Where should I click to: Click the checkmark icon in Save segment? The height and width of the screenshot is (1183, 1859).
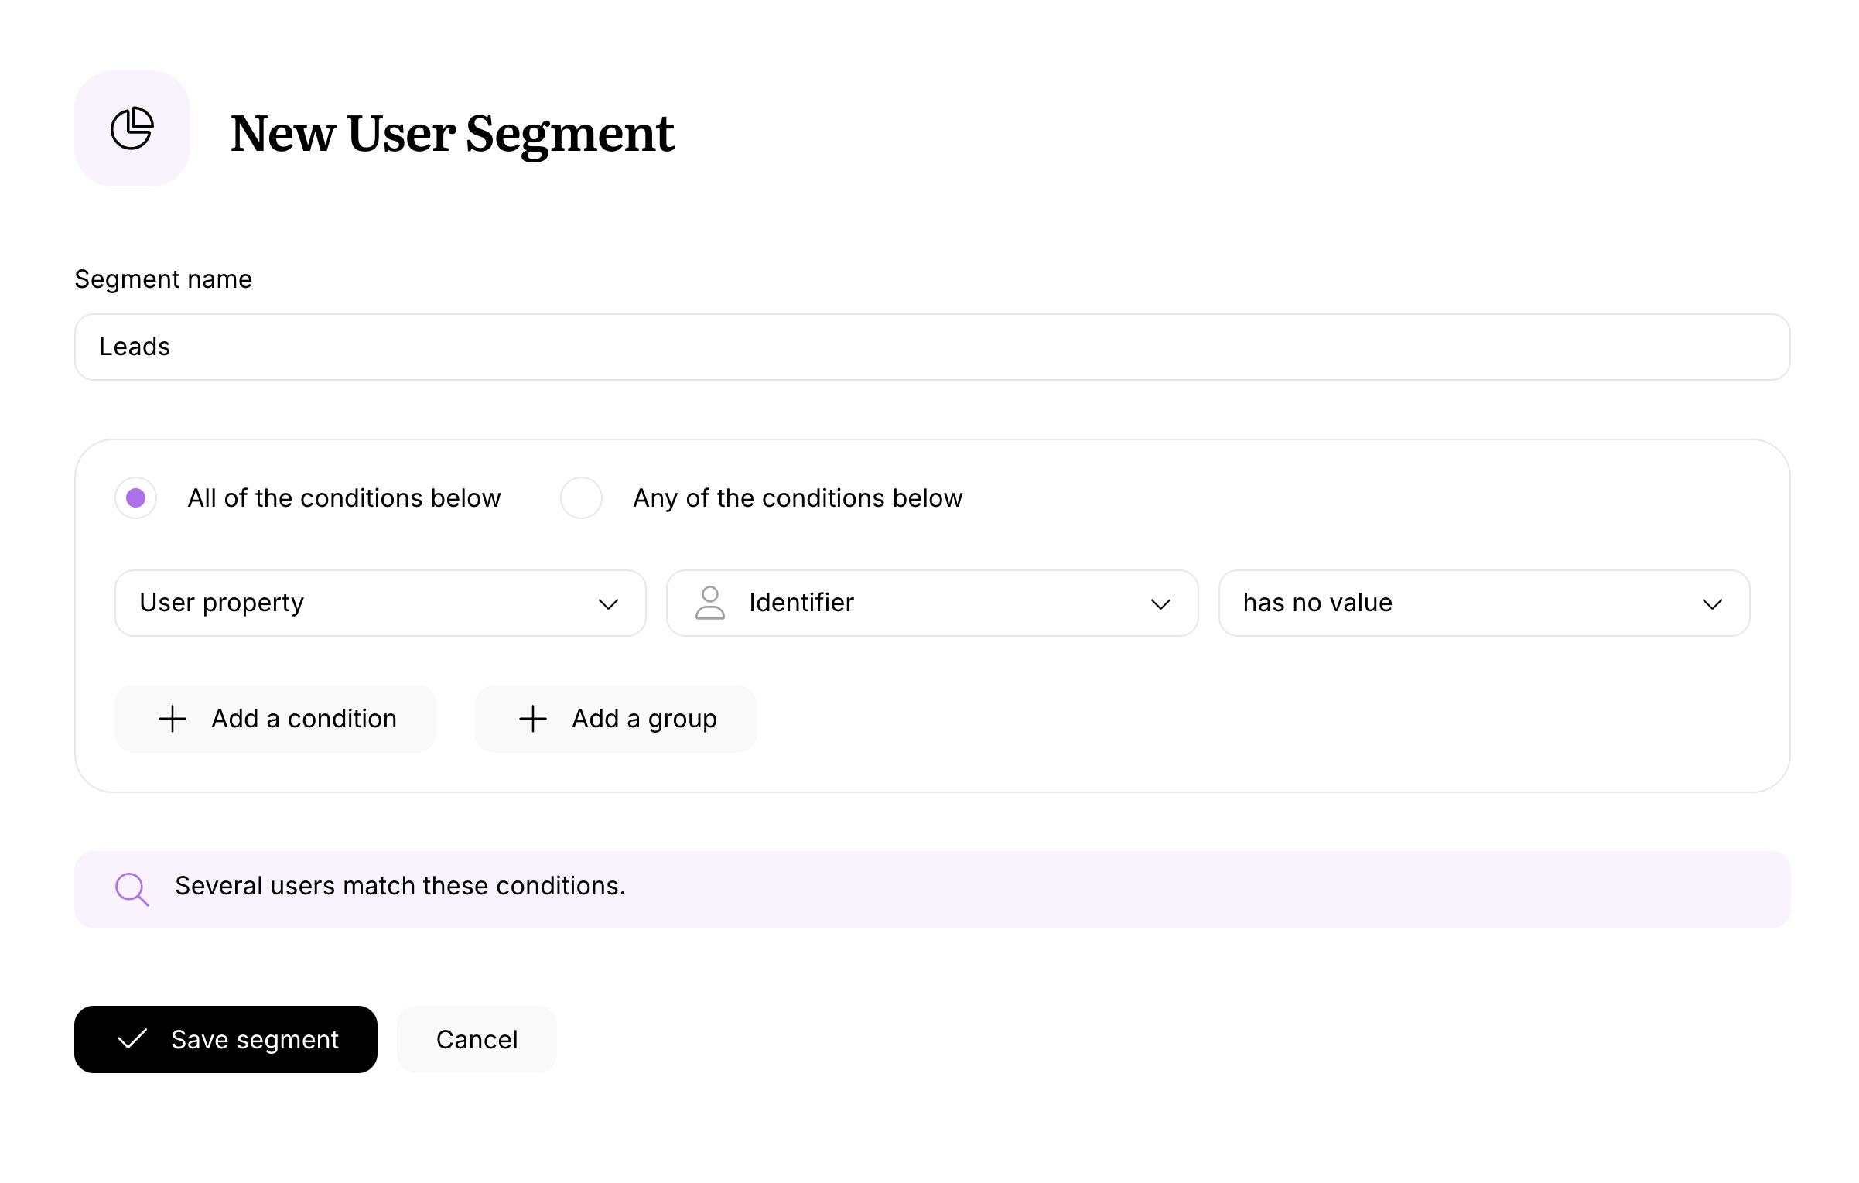(132, 1039)
